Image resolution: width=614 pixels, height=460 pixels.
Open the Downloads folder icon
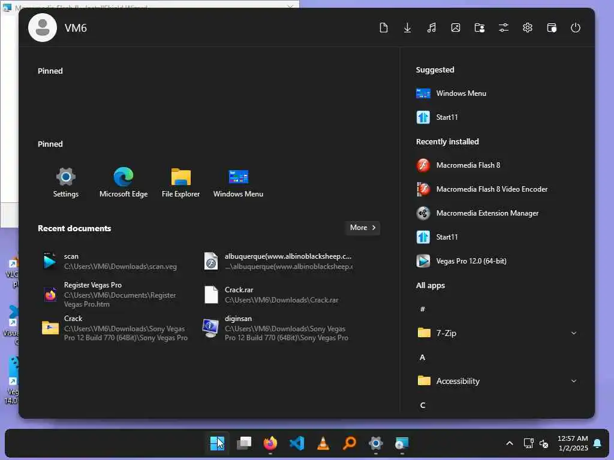407,28
